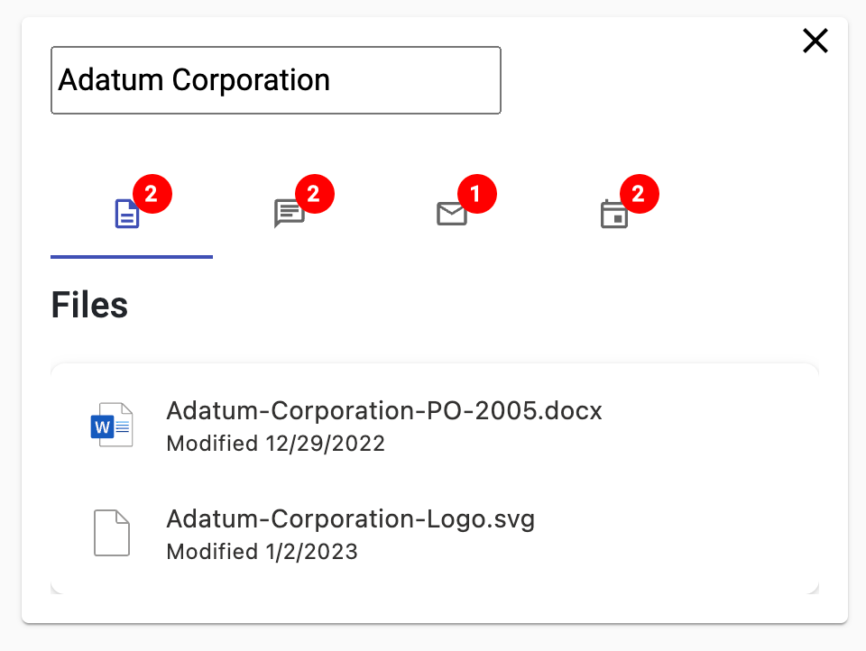Click the red badge on the calendar icon
The height and width of the screenshot is (651, 866).
coord(639,193)
